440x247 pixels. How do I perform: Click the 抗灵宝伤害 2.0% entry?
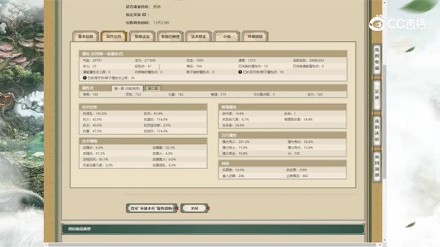(157, 126)
